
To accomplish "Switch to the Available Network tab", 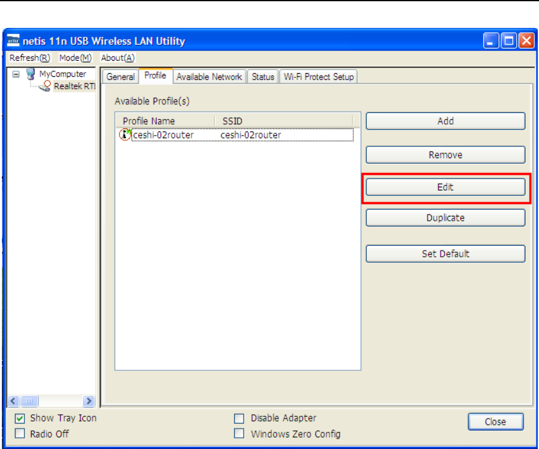I will pos(209,77).
